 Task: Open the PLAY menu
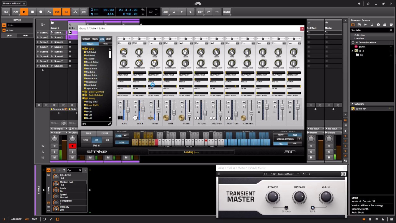pyautogui.click(x=16, y=12)
